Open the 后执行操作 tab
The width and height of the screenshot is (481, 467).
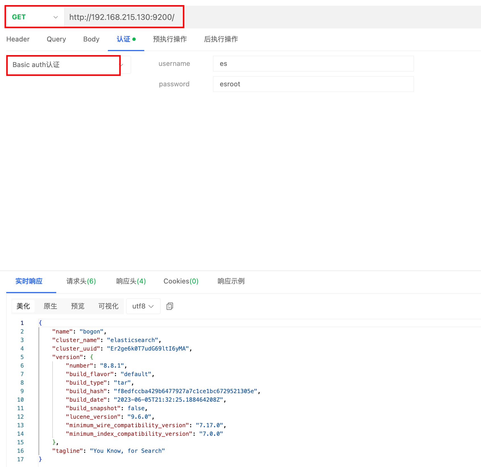221,39
